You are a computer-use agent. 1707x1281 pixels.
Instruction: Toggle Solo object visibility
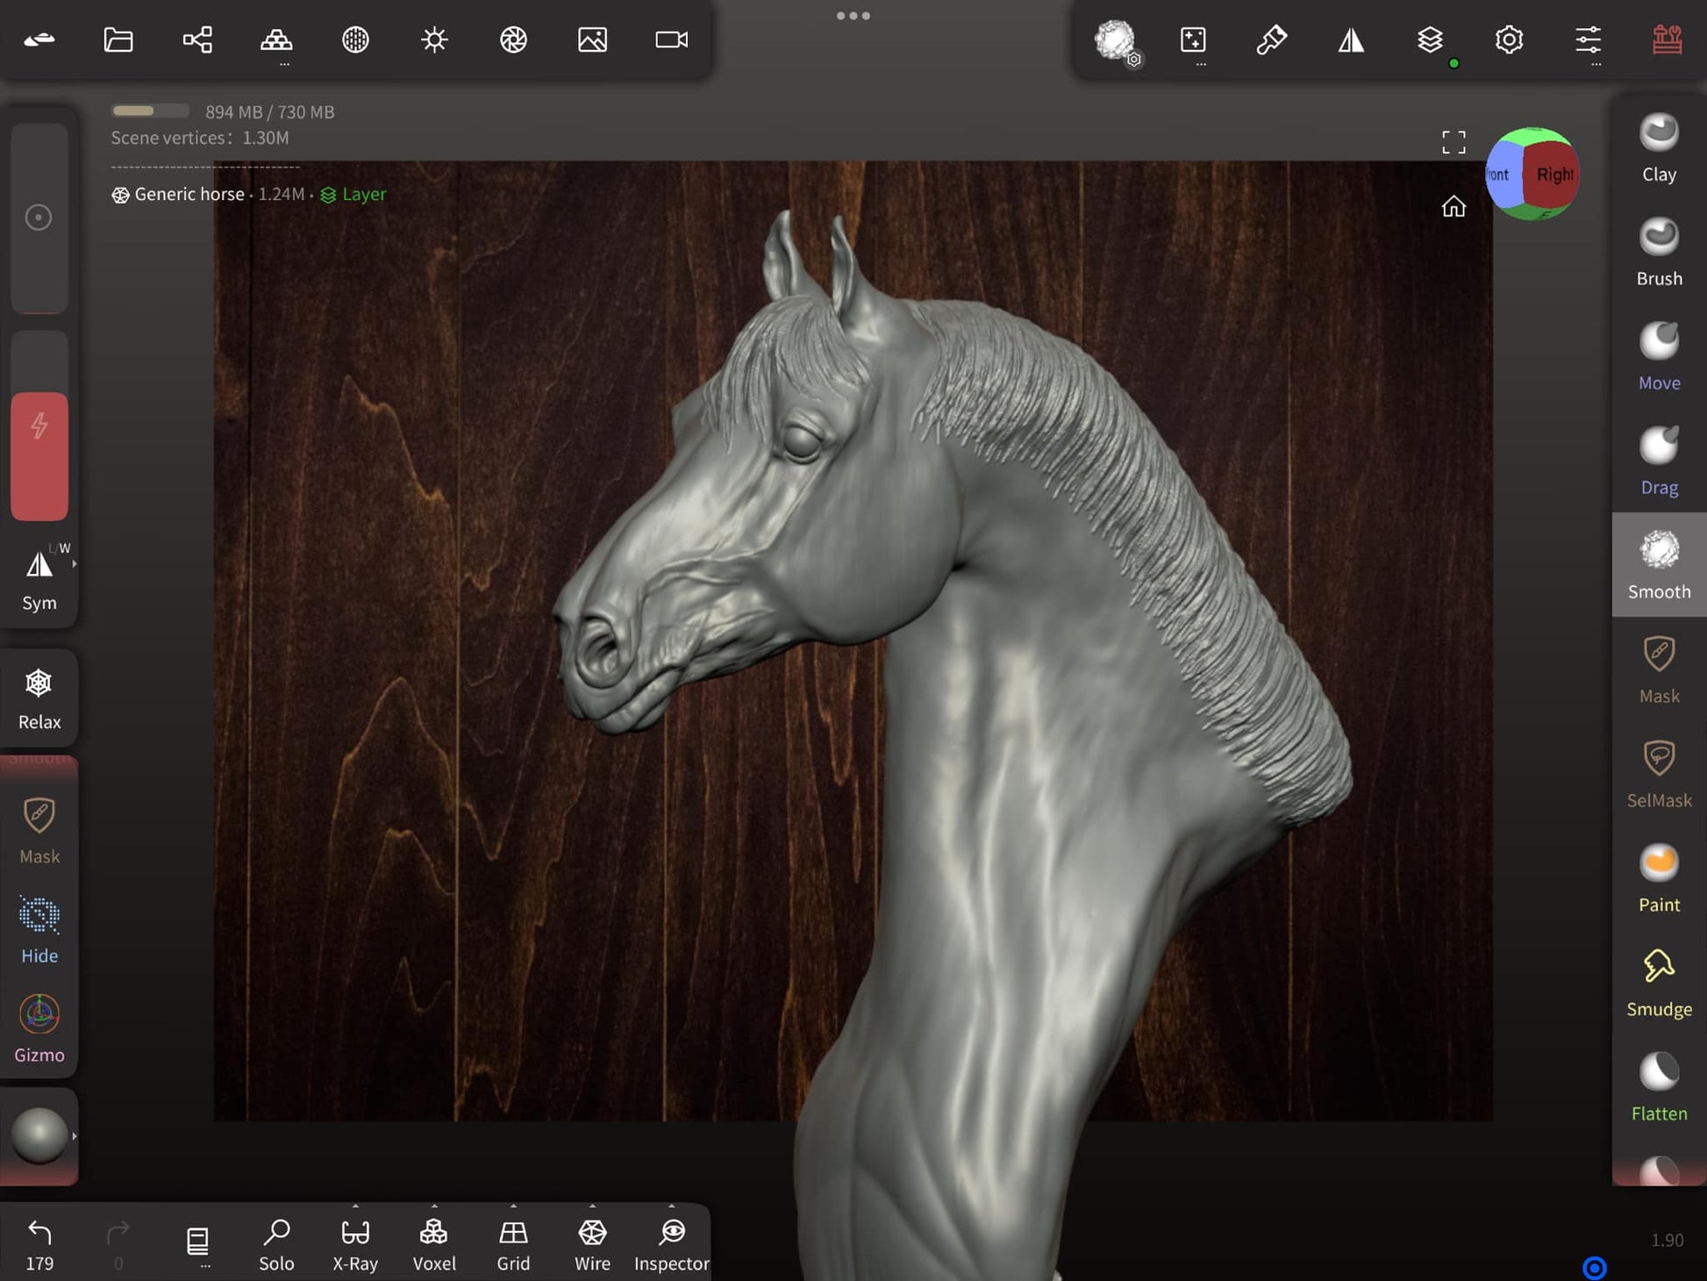click(276, 1244)
